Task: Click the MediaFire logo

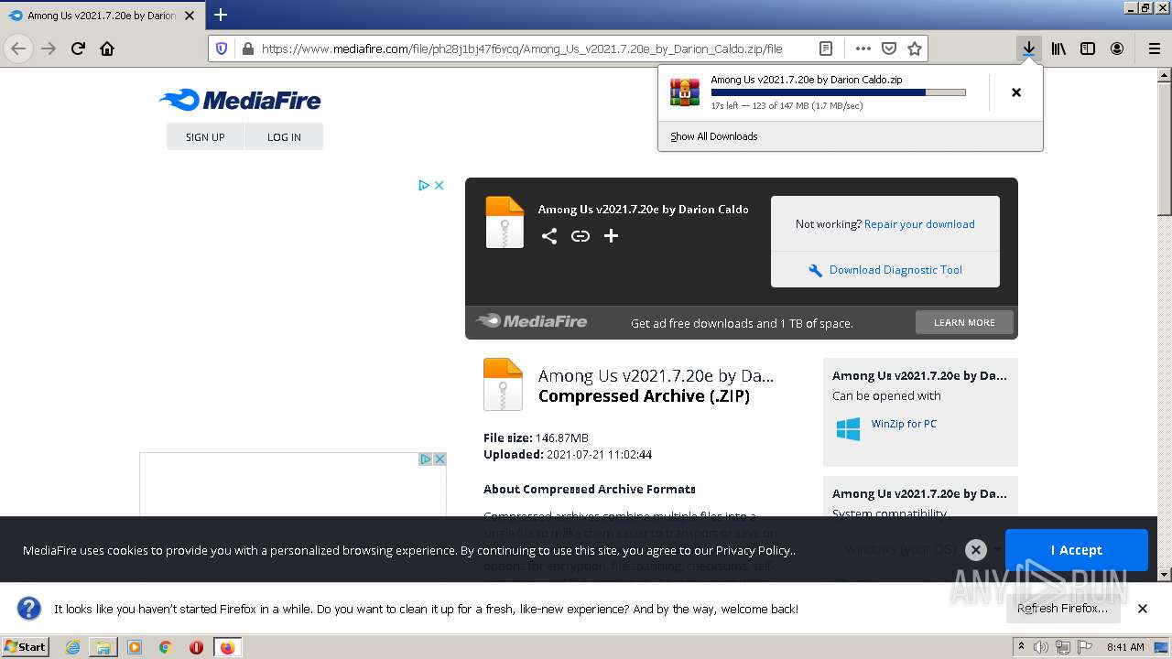Action: coord(240,100)
